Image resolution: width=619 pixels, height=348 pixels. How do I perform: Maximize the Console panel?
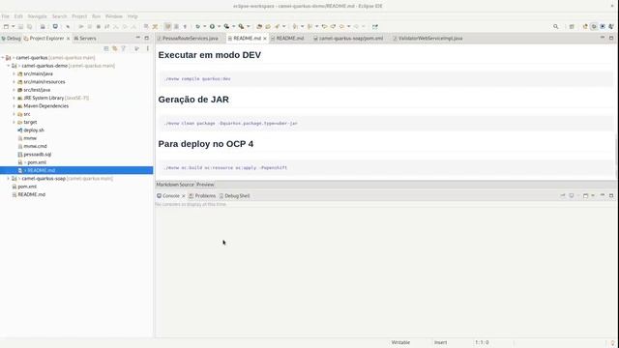pyautogui.click(x=611, y=195)
